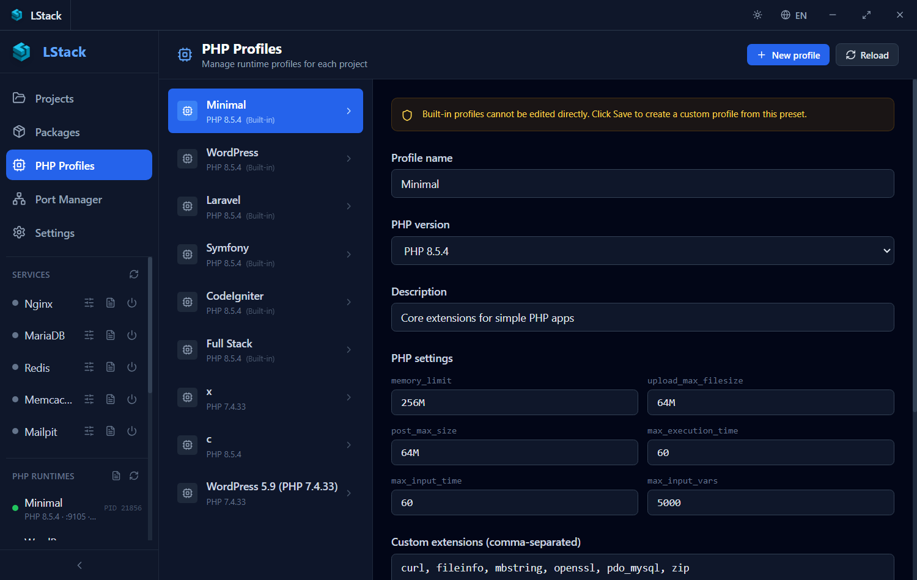Select the Minimal runtime in PHP Runtimes

[76, 509]
